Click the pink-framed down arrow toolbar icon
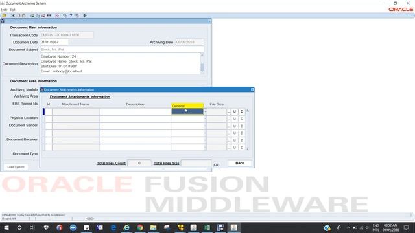Viewport: 415px width, 233px height. [58, 16]
